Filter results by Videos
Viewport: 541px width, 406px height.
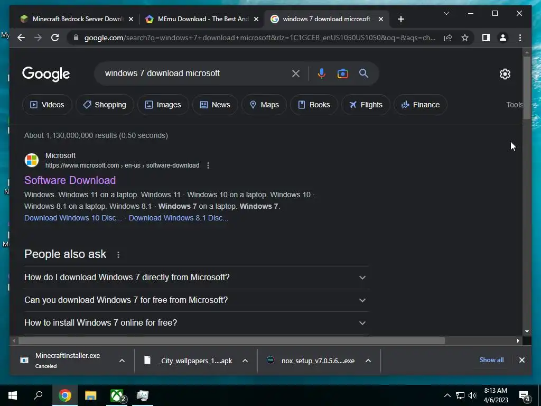click(47, 105)
